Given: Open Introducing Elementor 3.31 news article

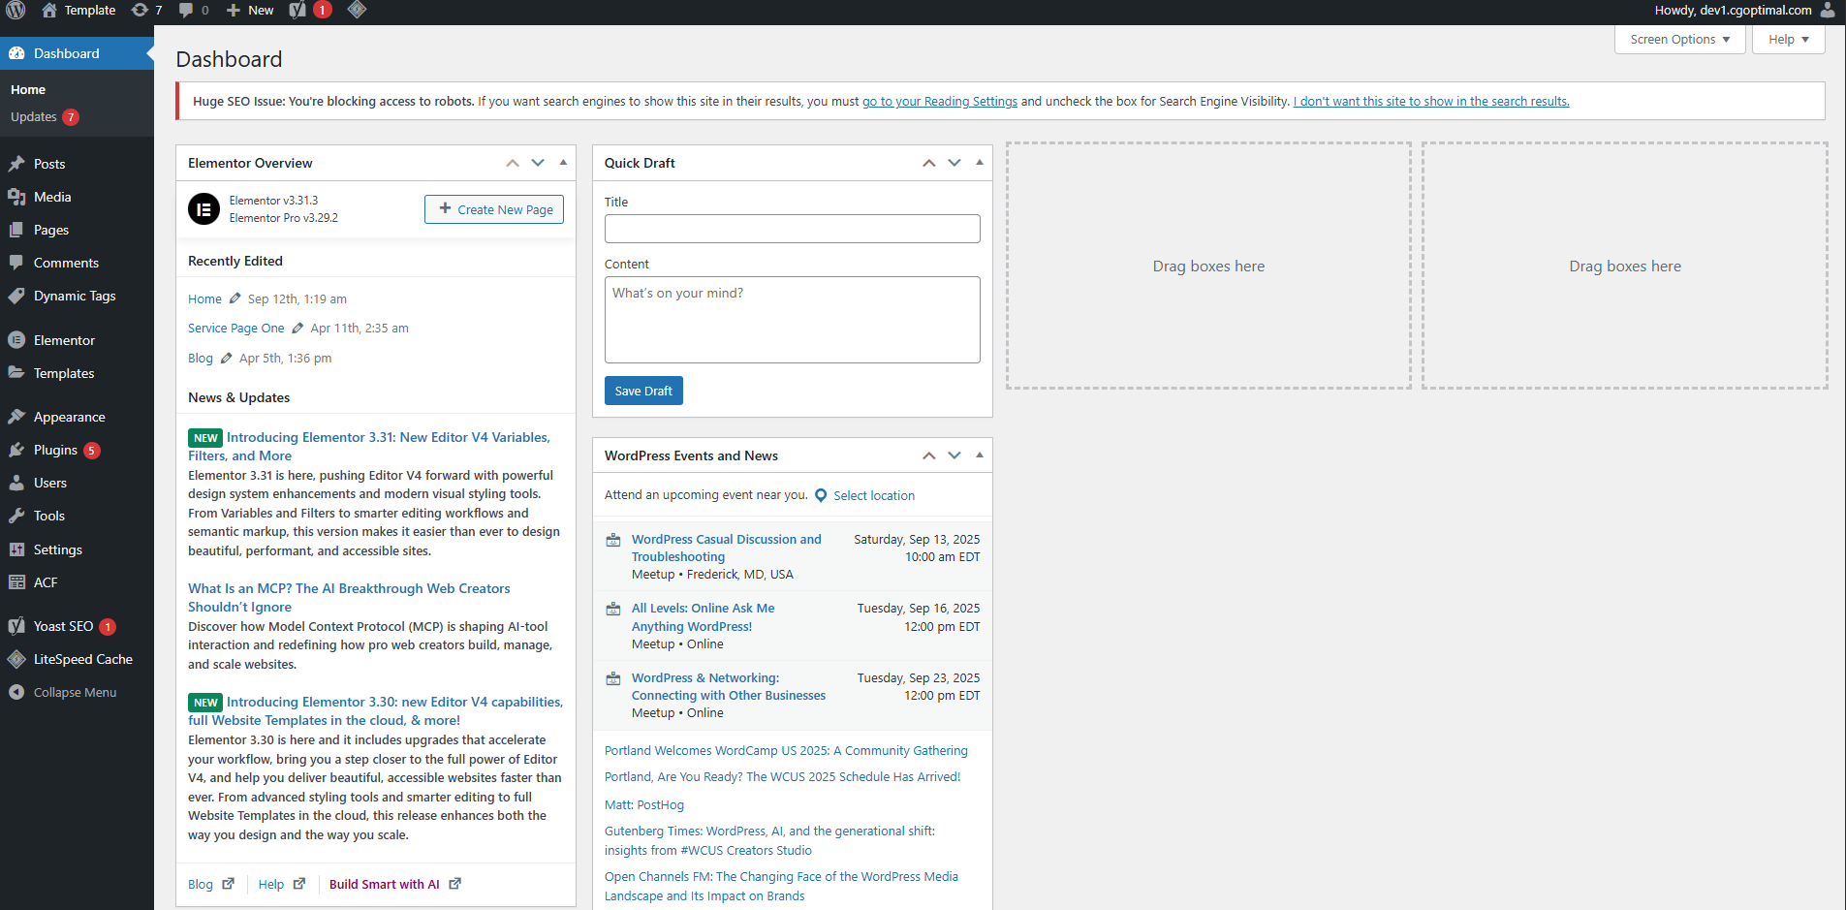Looking at the screenshot, I should pyautogui.click(x=369, y=446).
